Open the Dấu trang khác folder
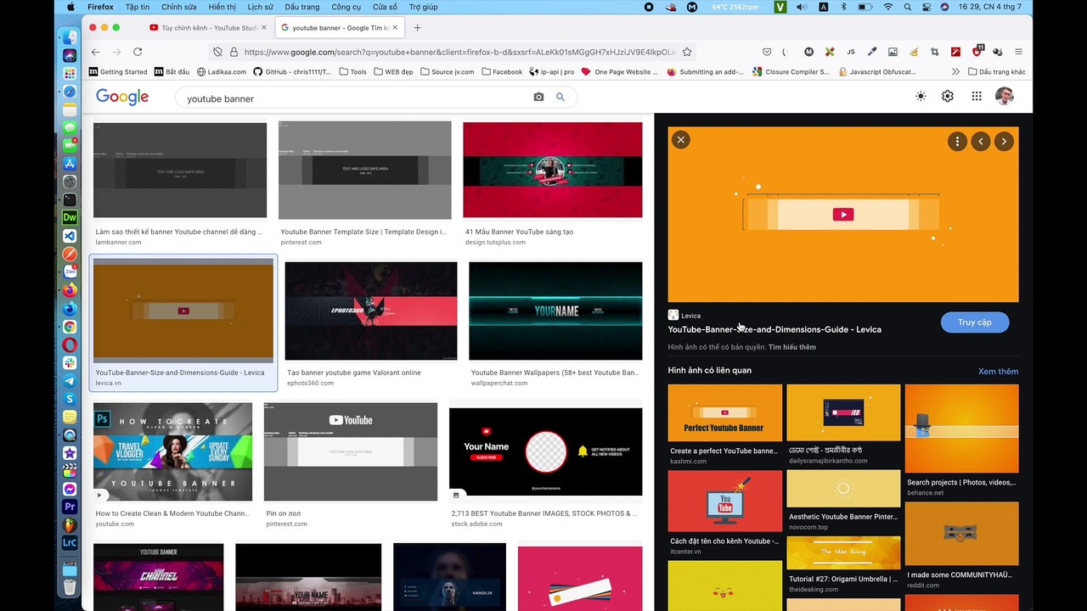Image resolution: width=1087 pixels, height=611 pixels. click(997, 72)
